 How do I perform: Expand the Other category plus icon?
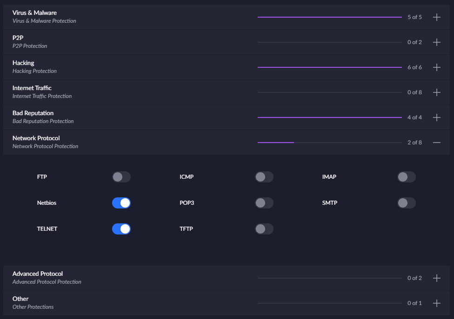click(436, 303)
